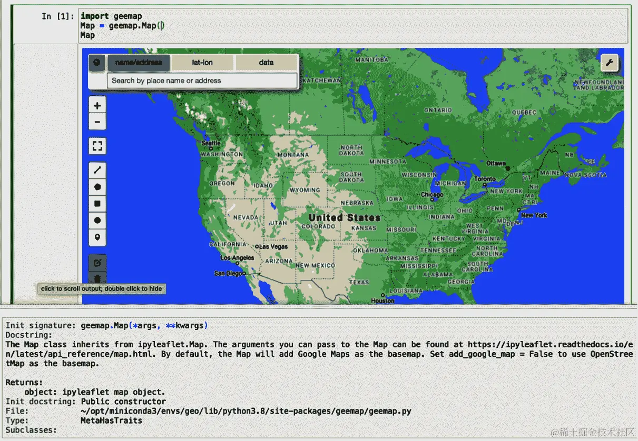Screen dimensions: 638x441
Task: Click the MetaHasTraits type value
Action: (111, 420)
